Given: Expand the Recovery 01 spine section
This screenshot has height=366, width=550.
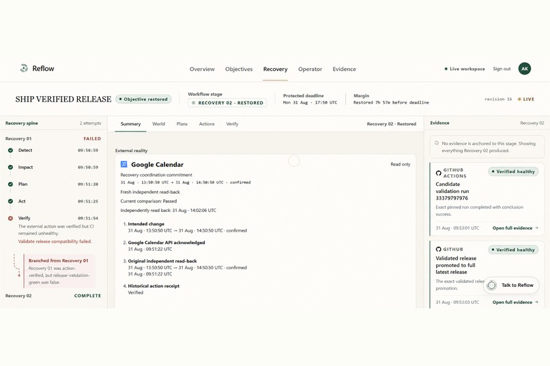Looking at the screenshot, I should pos(53,138).
